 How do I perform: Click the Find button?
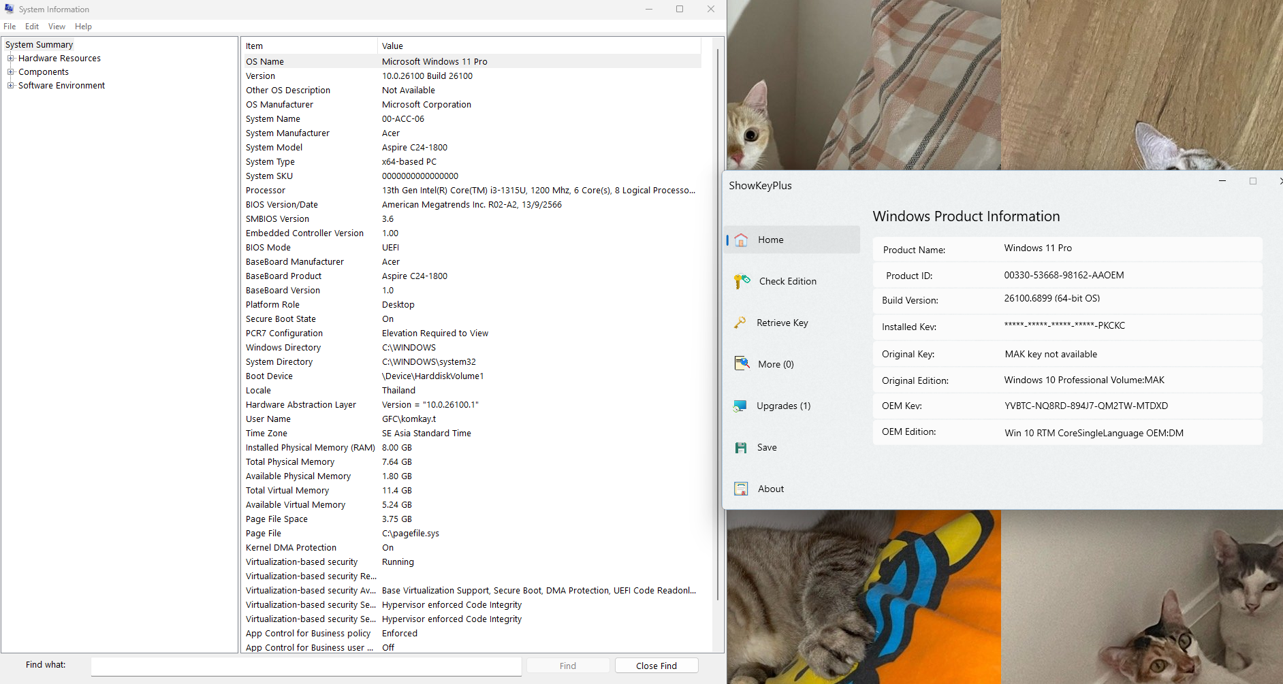coord(567,666)
